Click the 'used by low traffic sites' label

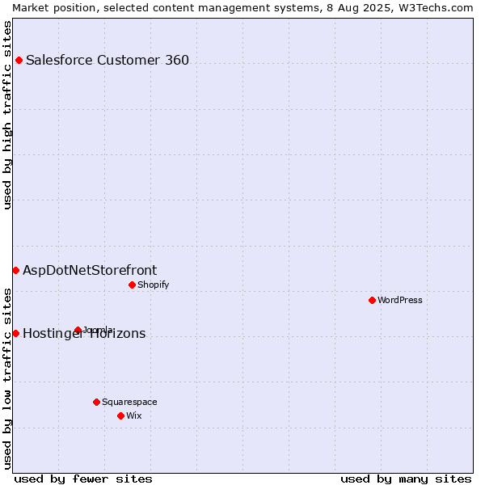click(x=7, y=379)
